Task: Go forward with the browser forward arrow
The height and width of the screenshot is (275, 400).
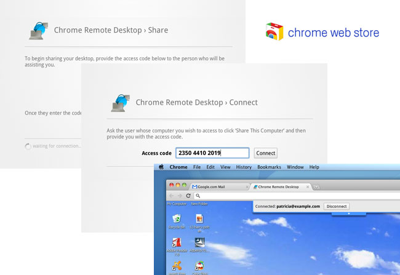Action: pos(180,196)
